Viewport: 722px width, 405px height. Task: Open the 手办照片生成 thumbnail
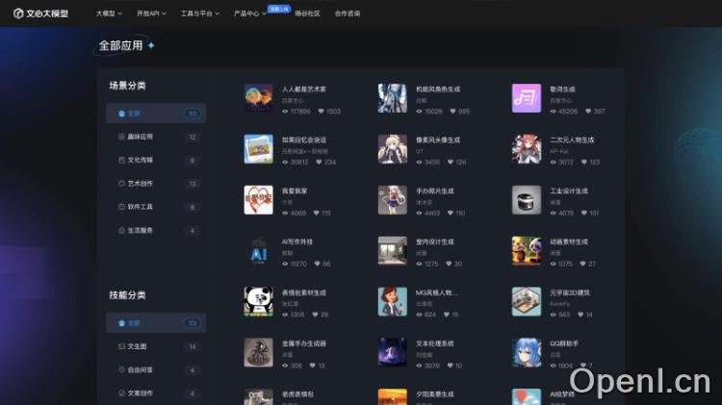(x=393, y=200)
